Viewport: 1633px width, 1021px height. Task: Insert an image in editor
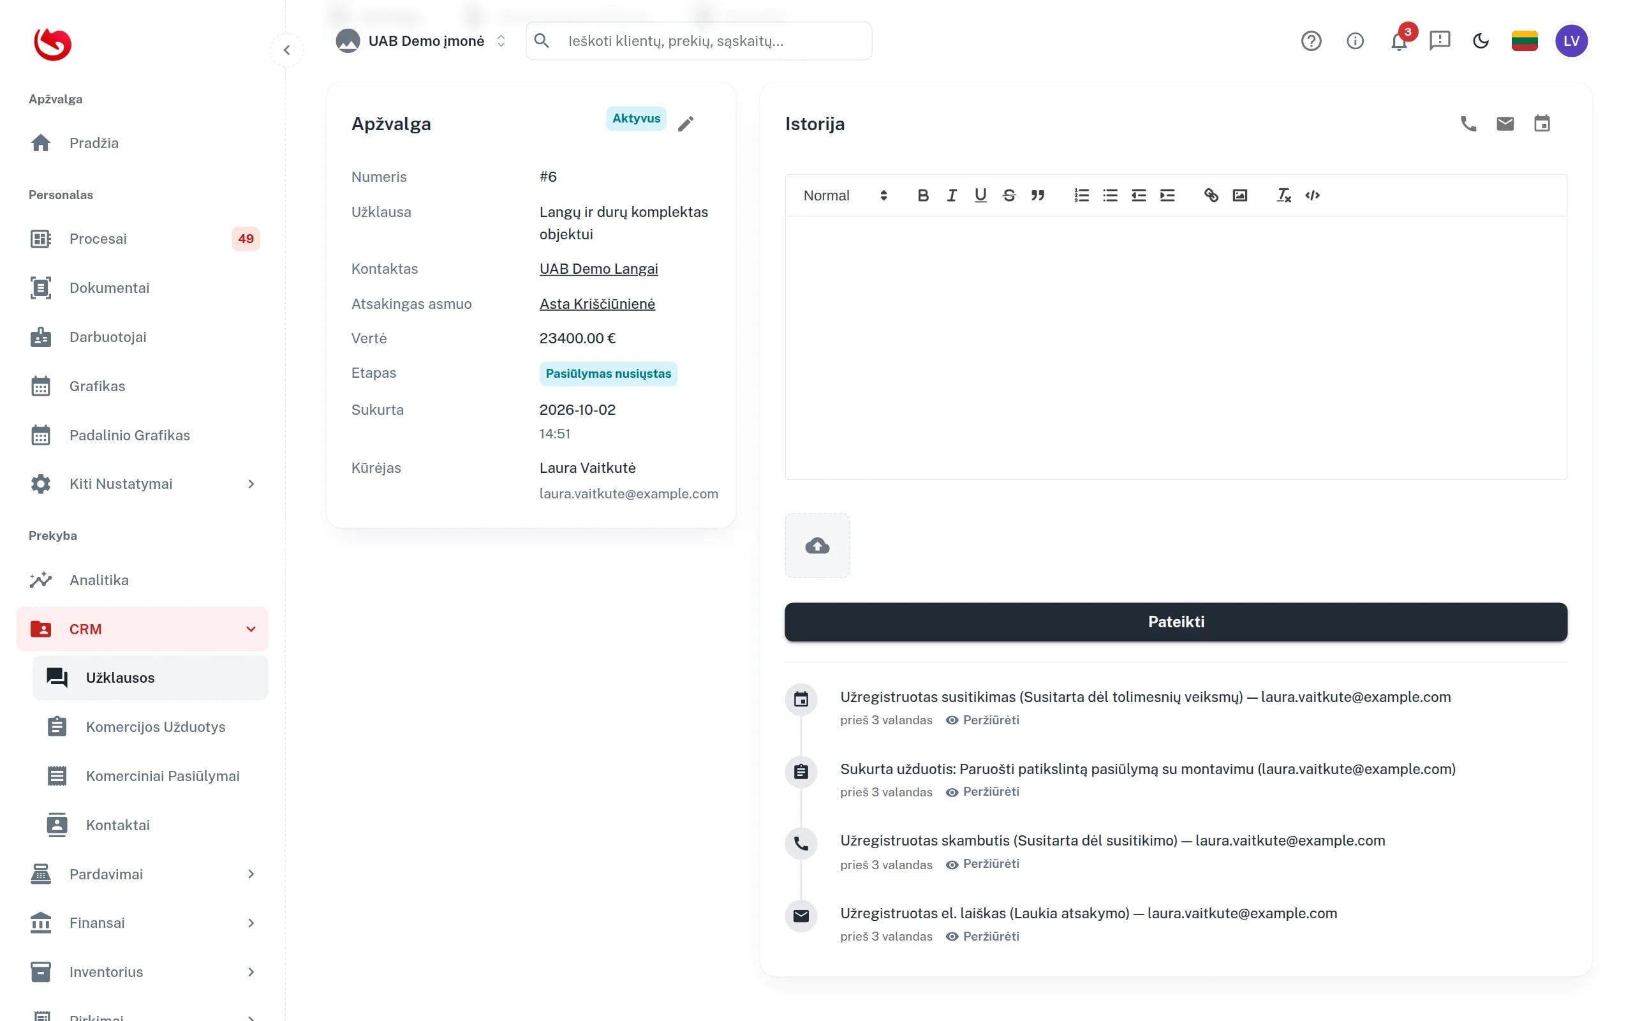(1239, 195)
